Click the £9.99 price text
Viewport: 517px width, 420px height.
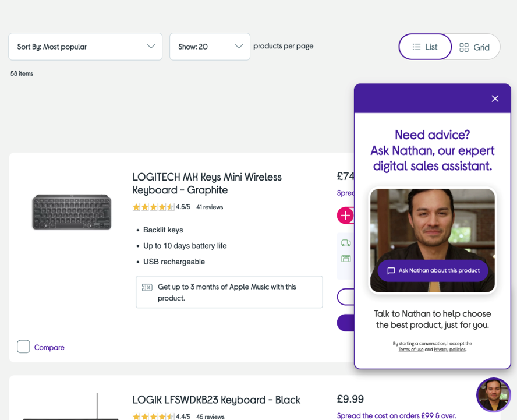(350, 399)
